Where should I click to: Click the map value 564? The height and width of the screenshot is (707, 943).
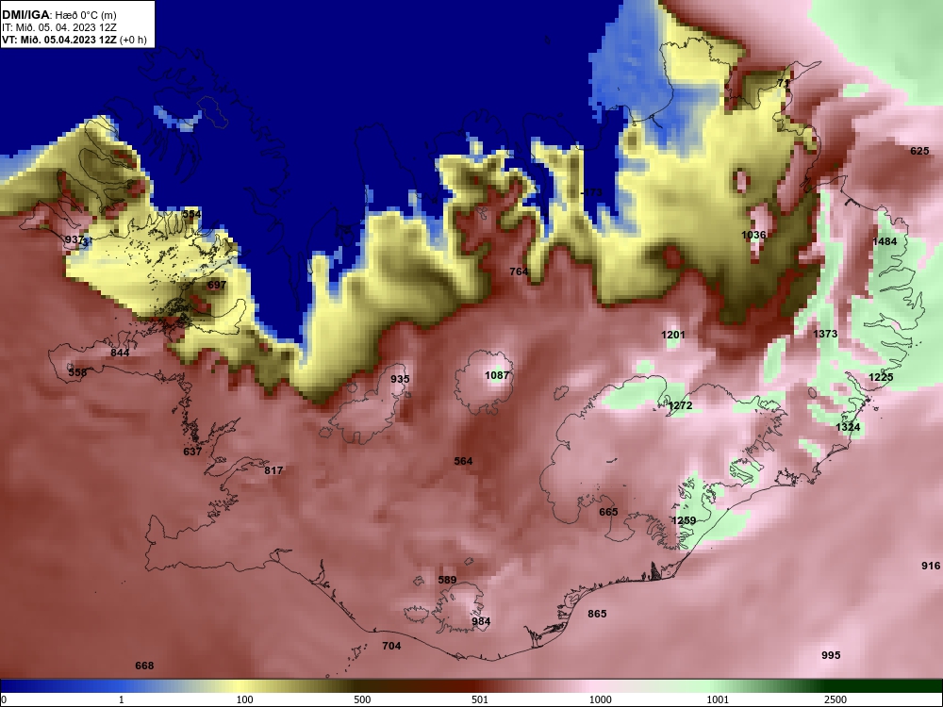(x=463, y=461)
